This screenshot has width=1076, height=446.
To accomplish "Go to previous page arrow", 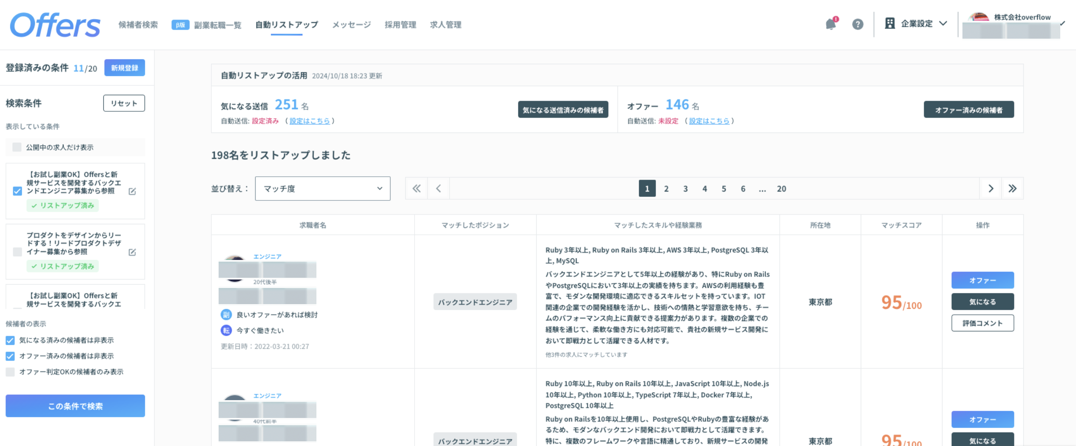I will 438,189.
